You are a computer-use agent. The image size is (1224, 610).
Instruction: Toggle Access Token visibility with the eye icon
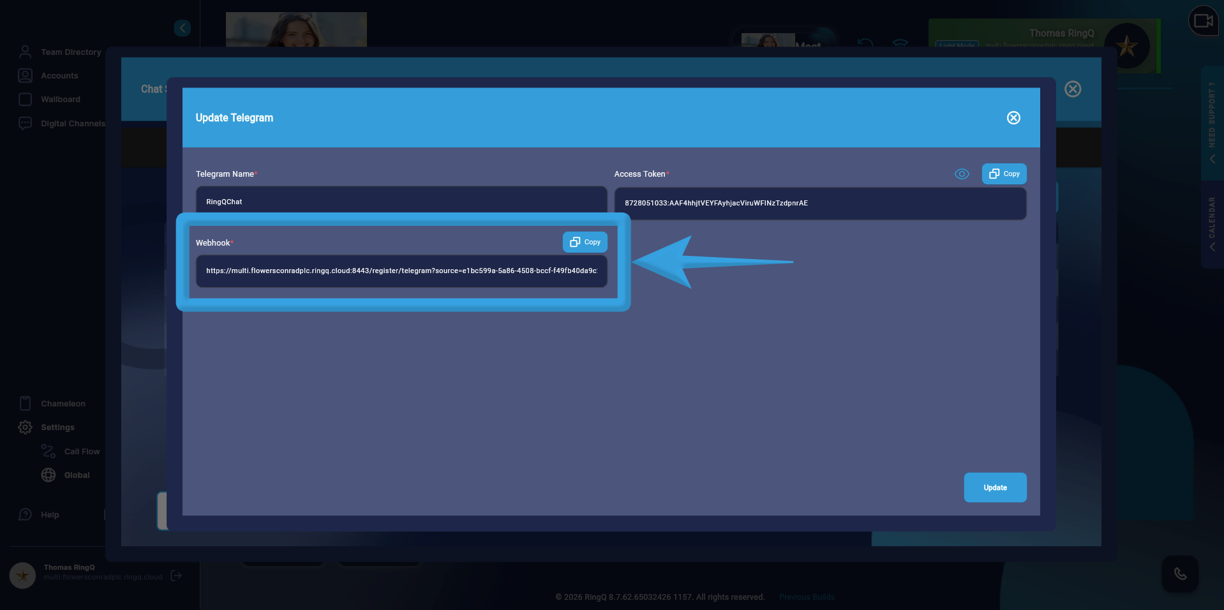pyautogui.click(x=962, y=174)
